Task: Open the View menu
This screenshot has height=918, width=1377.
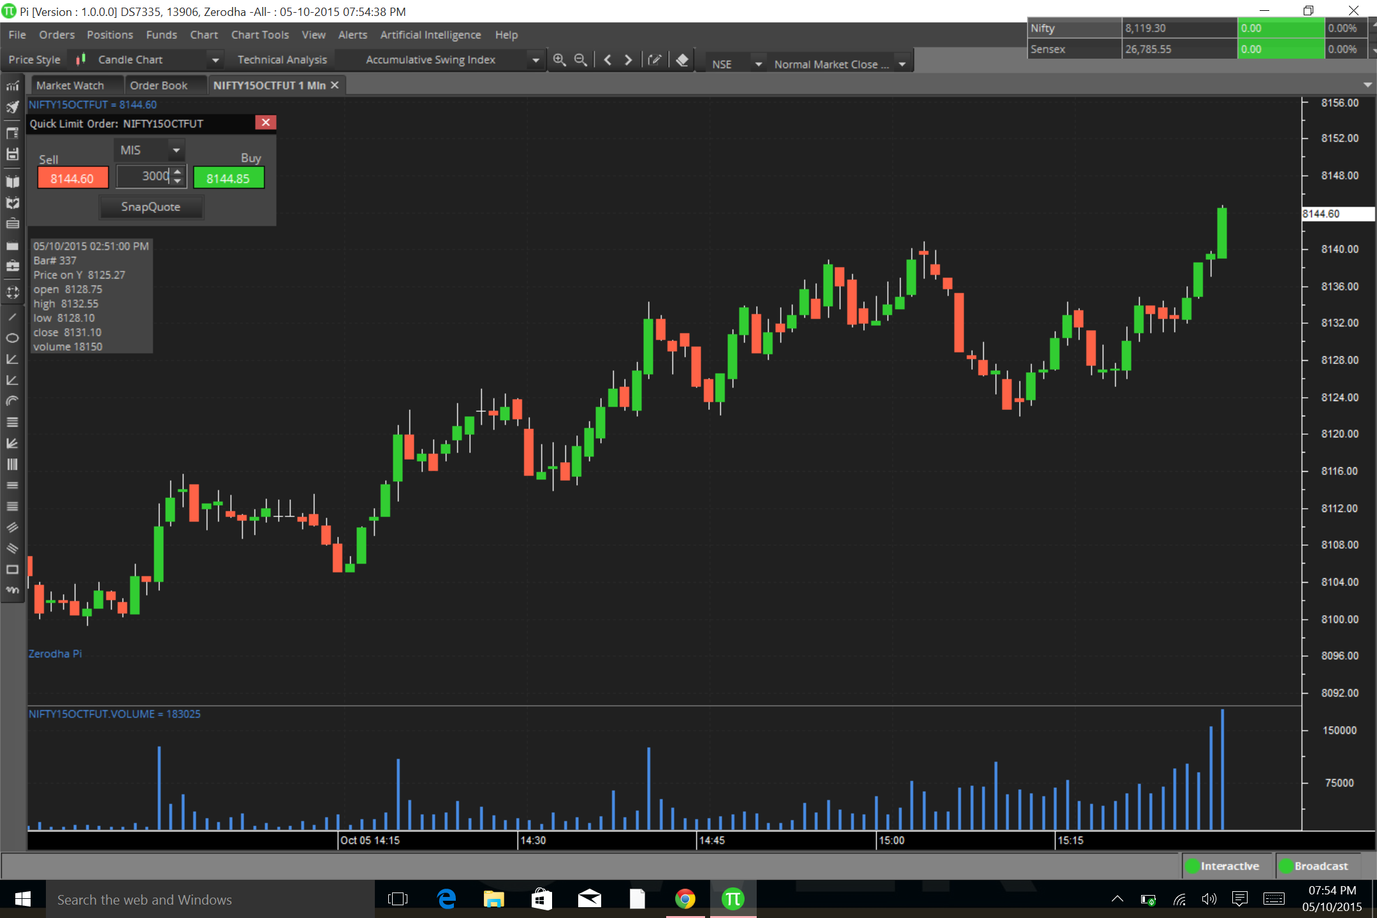Action: 314,35
